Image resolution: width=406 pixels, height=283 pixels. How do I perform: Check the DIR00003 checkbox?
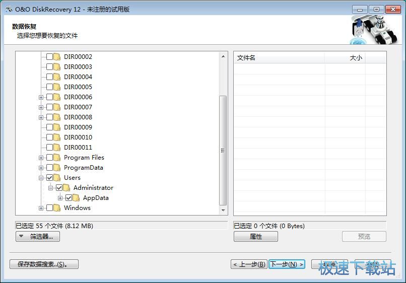[49, 67]
